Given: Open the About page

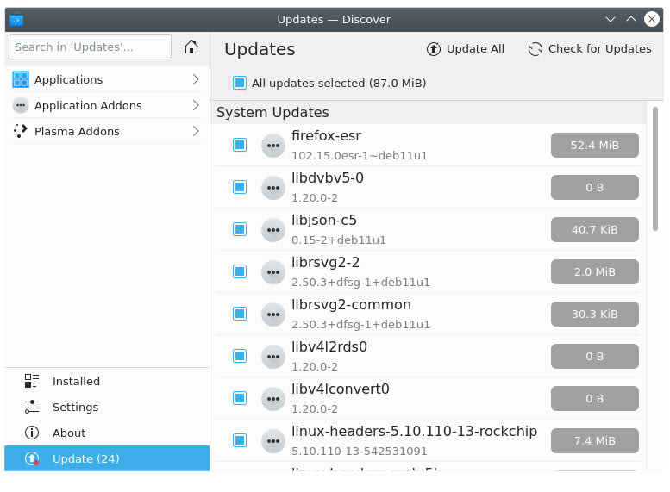Looking at the screenshot, I should pyautogui.click(x=107, y=433).
